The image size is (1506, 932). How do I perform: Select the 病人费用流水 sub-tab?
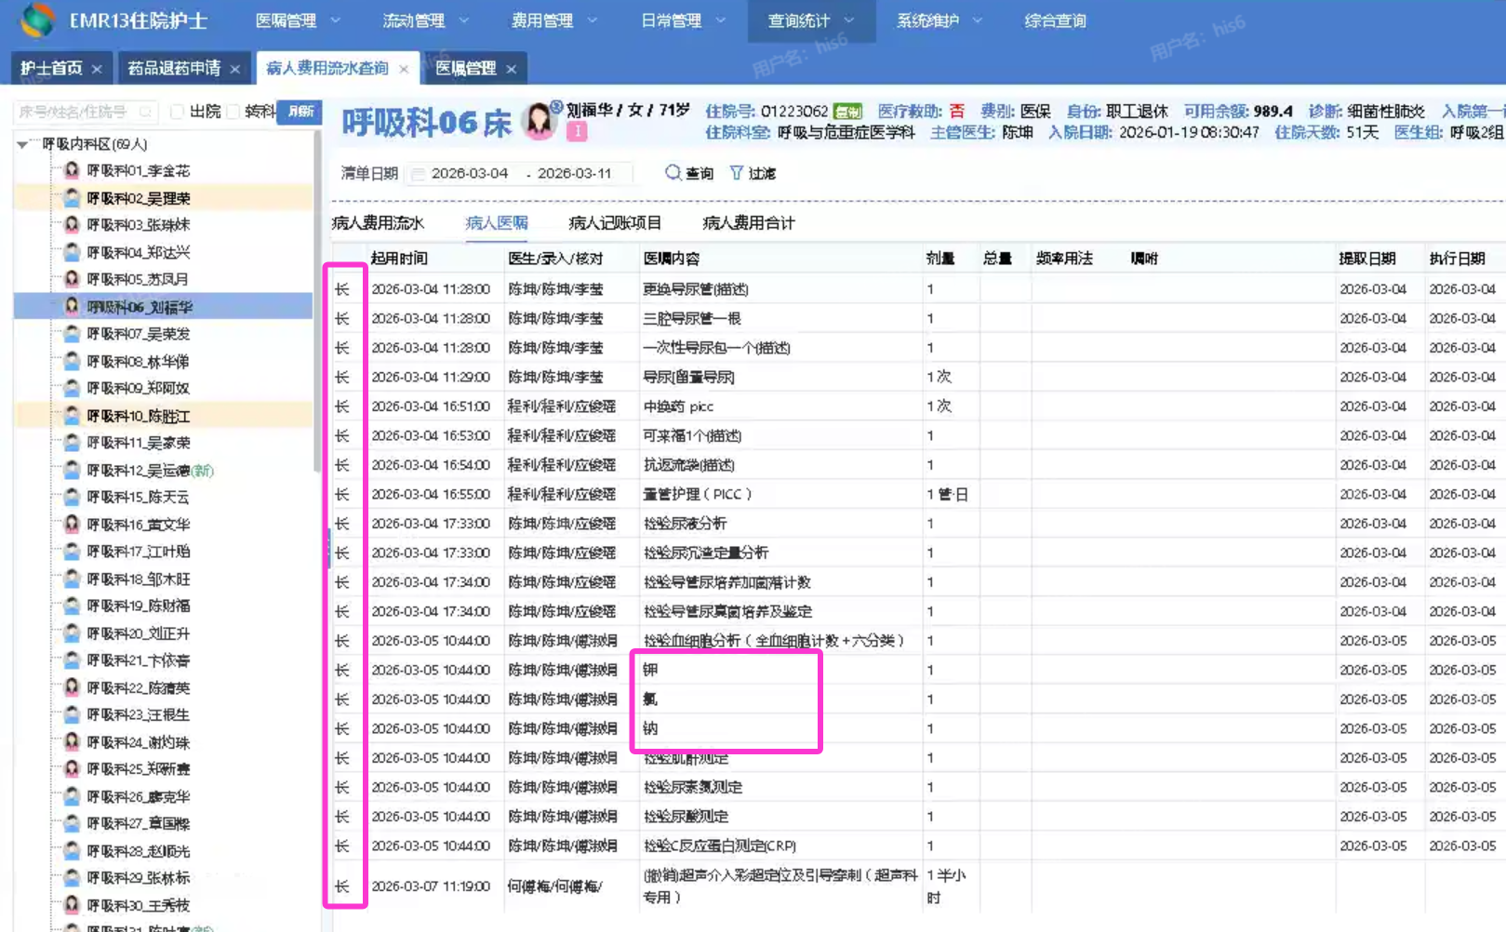tap(378, 223)
